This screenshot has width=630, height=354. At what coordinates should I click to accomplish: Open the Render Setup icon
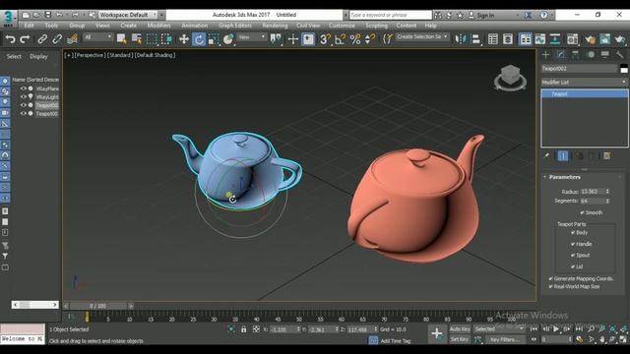pyautogui.click(x=590, y=39)
